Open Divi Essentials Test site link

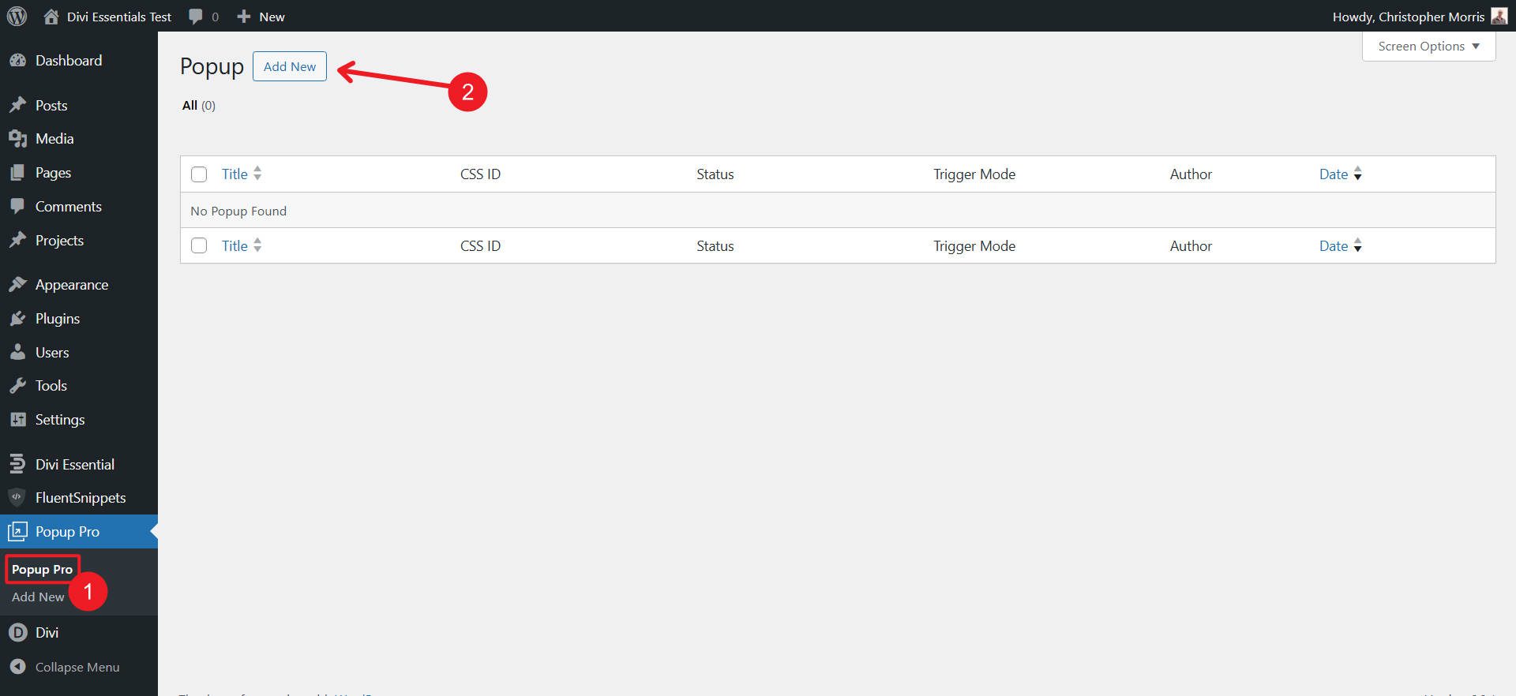(118, 17)
